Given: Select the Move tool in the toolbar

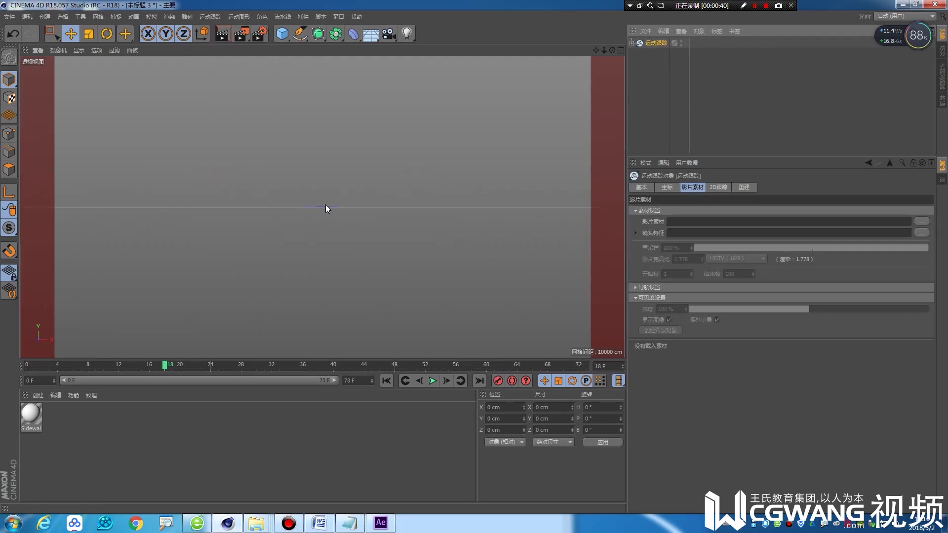Looking at the screenshot, I should click(x=71, y=34).
